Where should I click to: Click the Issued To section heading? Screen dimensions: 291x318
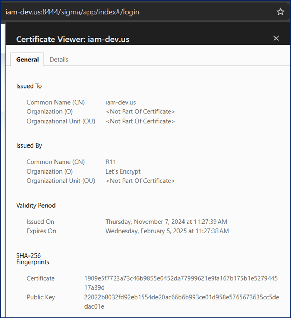click(29, 86)
